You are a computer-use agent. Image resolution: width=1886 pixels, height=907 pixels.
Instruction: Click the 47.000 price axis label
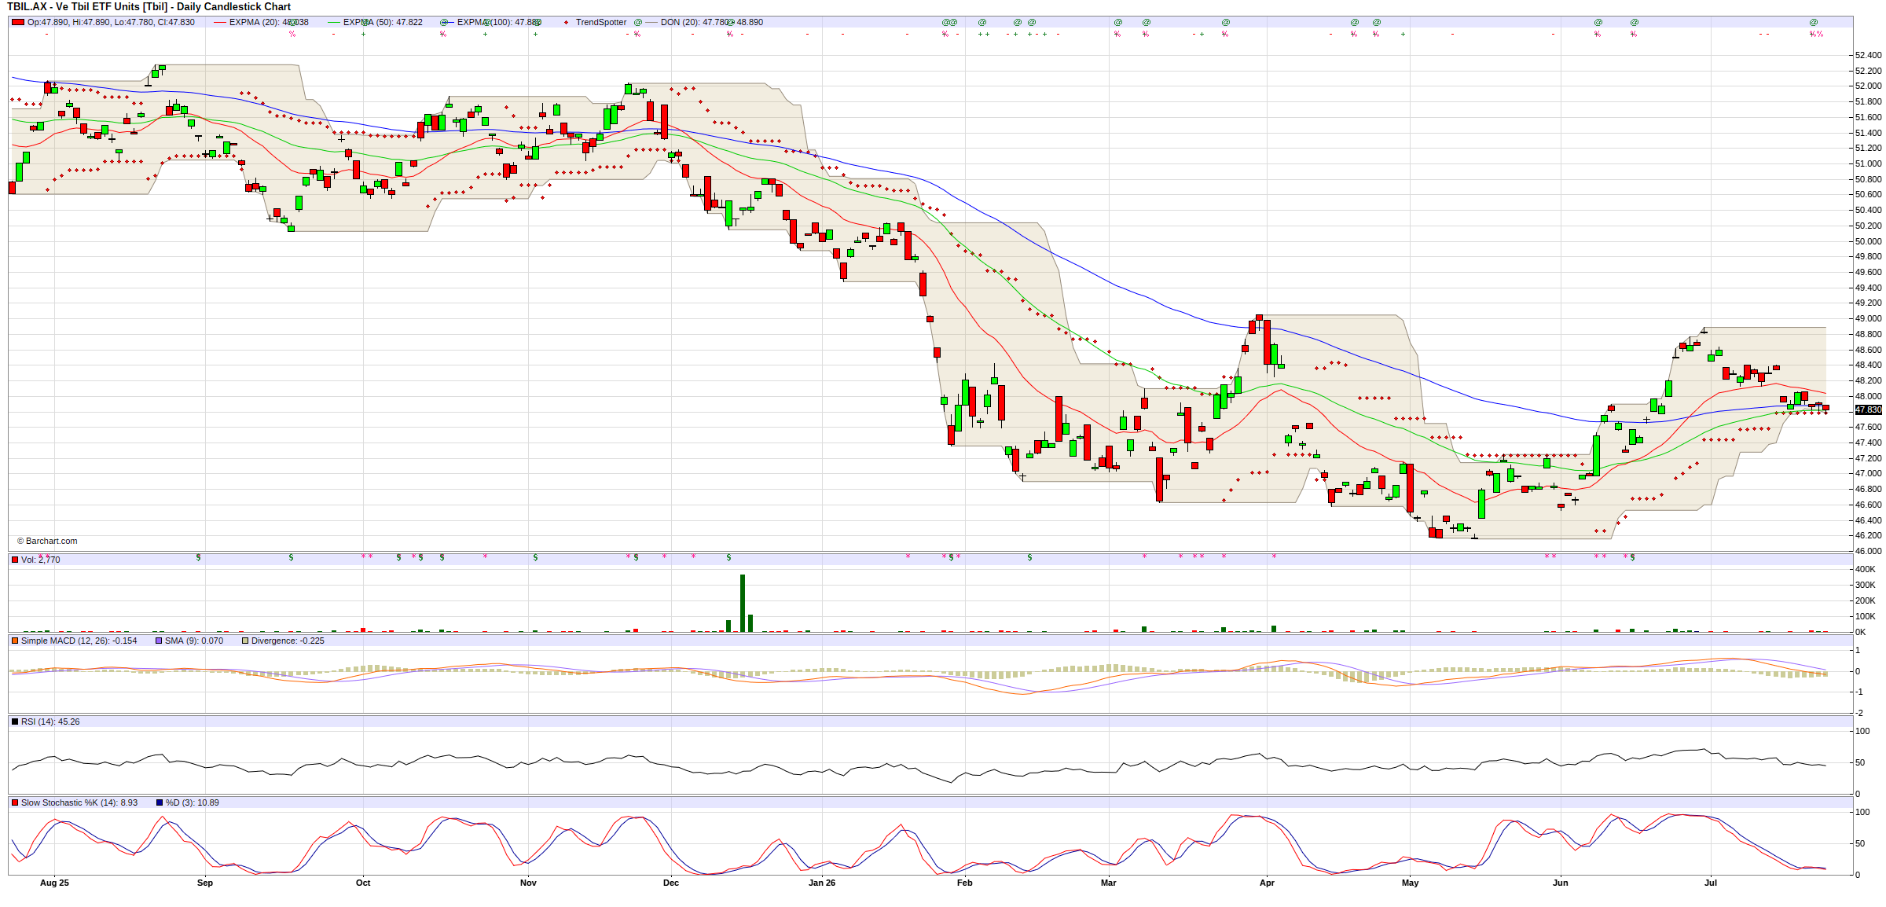(1869, 473)
